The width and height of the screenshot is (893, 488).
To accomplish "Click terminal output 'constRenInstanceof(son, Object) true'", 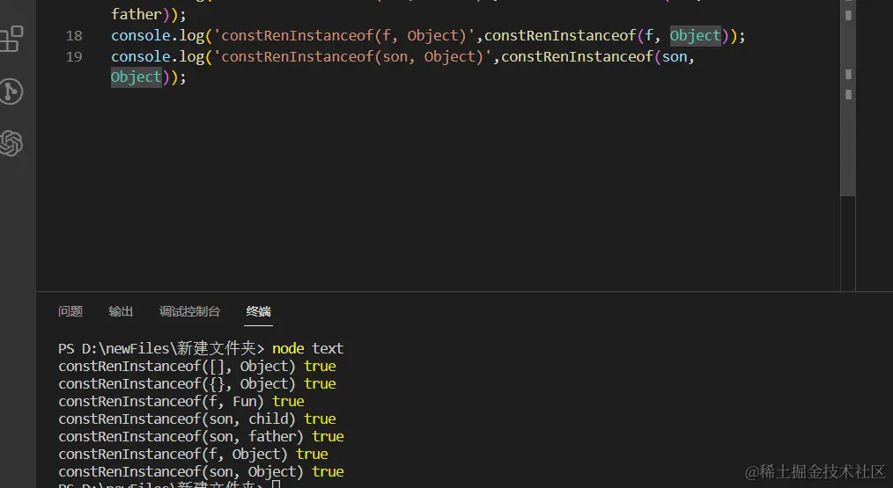I will (201, 471).
